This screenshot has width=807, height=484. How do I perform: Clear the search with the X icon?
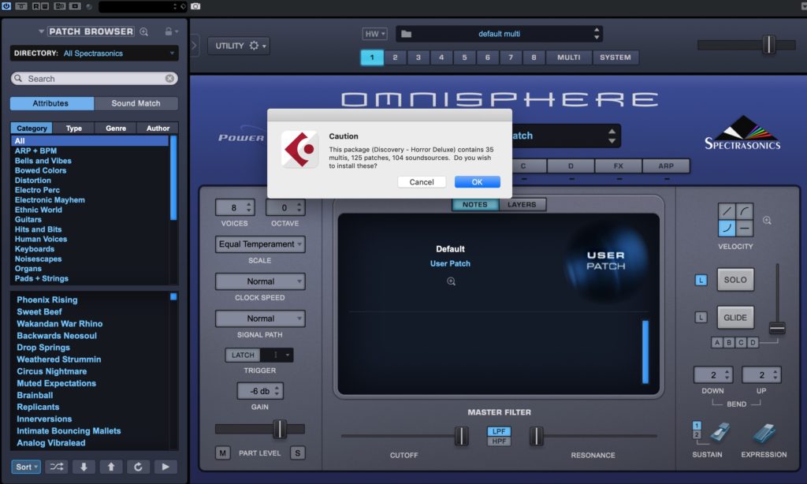170,78
